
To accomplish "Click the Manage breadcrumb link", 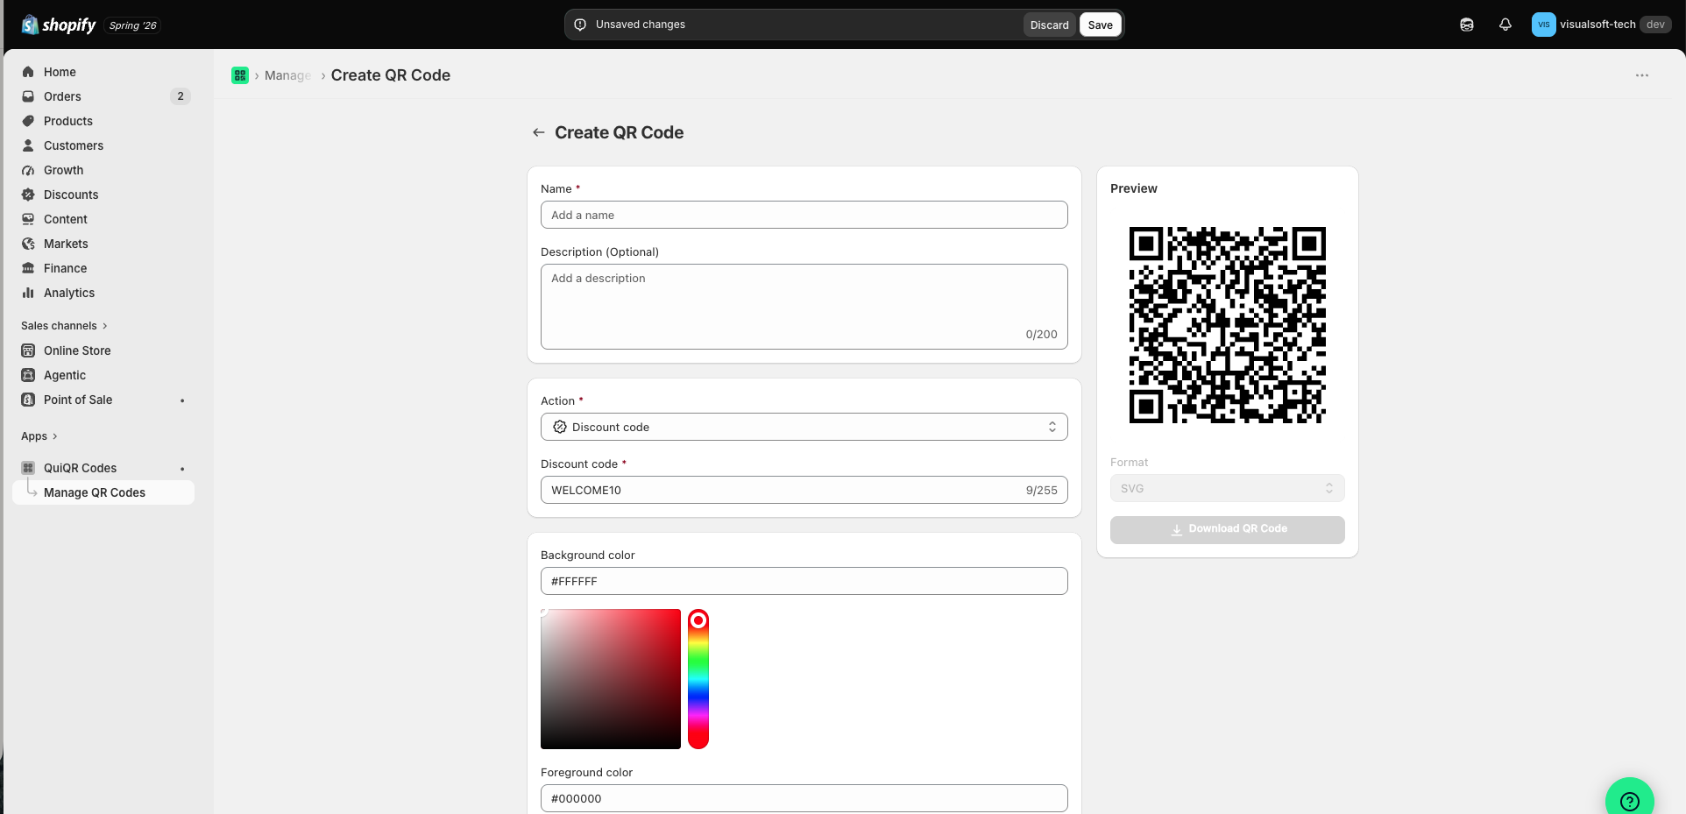I will (x=287, y=75).
